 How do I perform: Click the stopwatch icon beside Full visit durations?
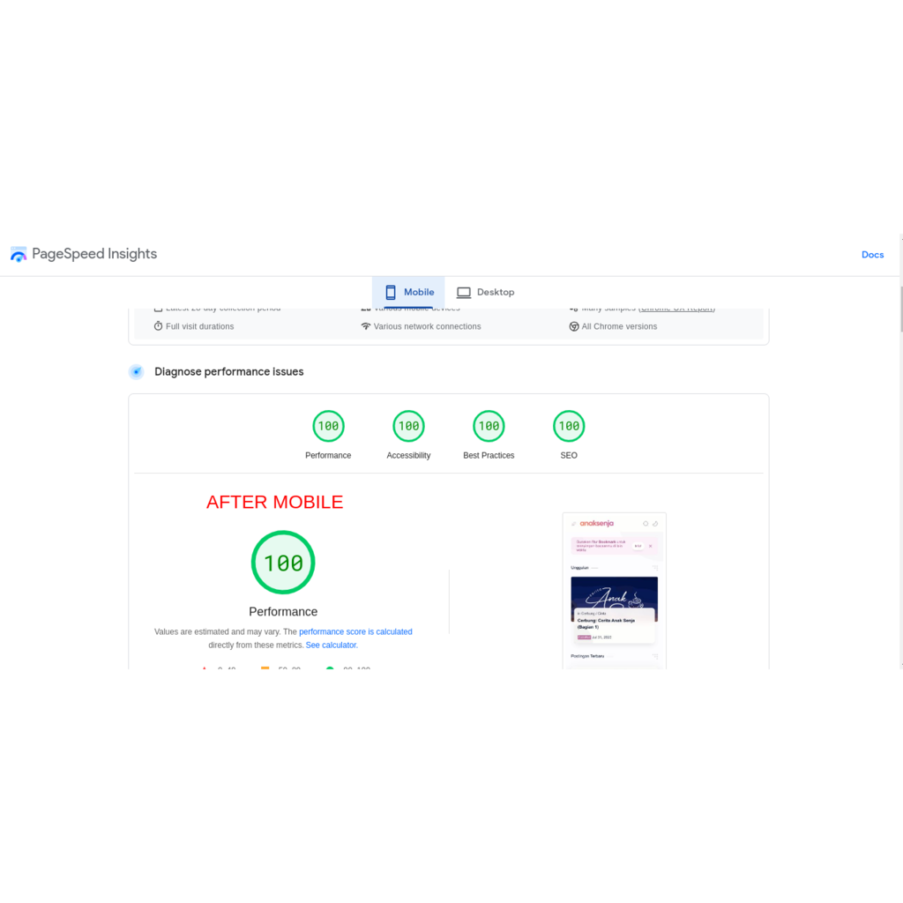[159, 326]
